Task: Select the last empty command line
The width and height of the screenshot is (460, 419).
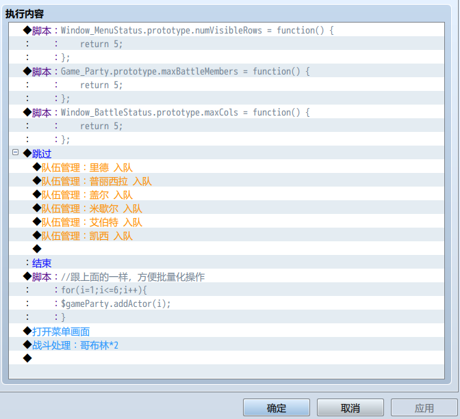Action: point(227,357)
